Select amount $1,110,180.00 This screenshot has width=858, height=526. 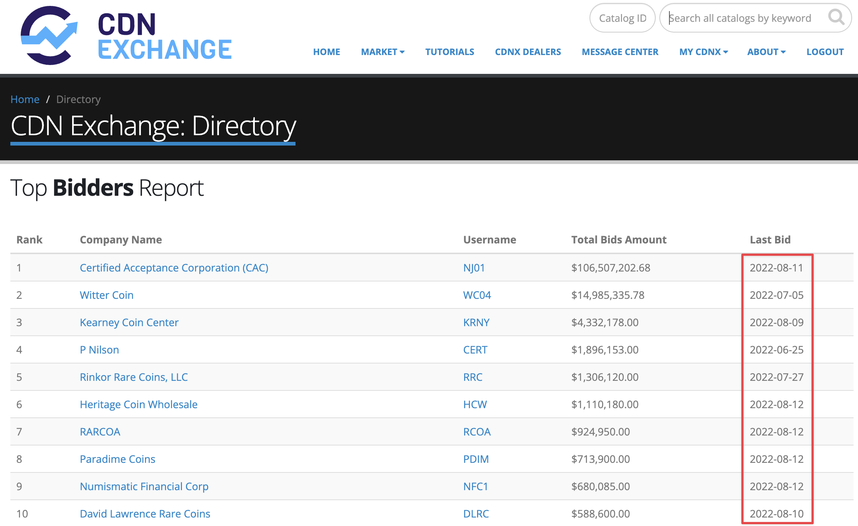(605, 404)
